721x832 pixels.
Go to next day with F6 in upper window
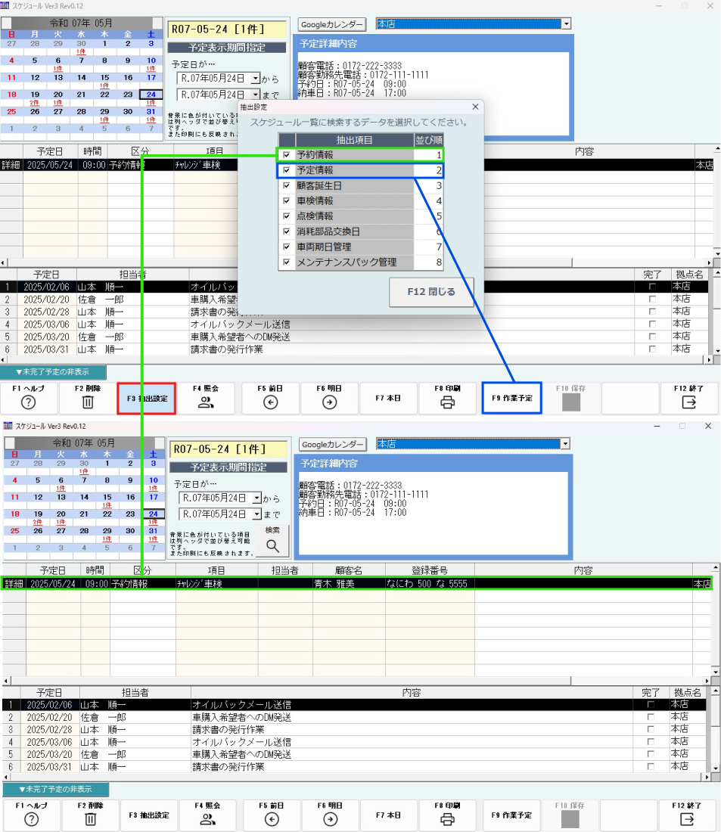(x=329, y=402)
